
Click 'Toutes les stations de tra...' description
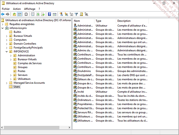pos(132,100)
